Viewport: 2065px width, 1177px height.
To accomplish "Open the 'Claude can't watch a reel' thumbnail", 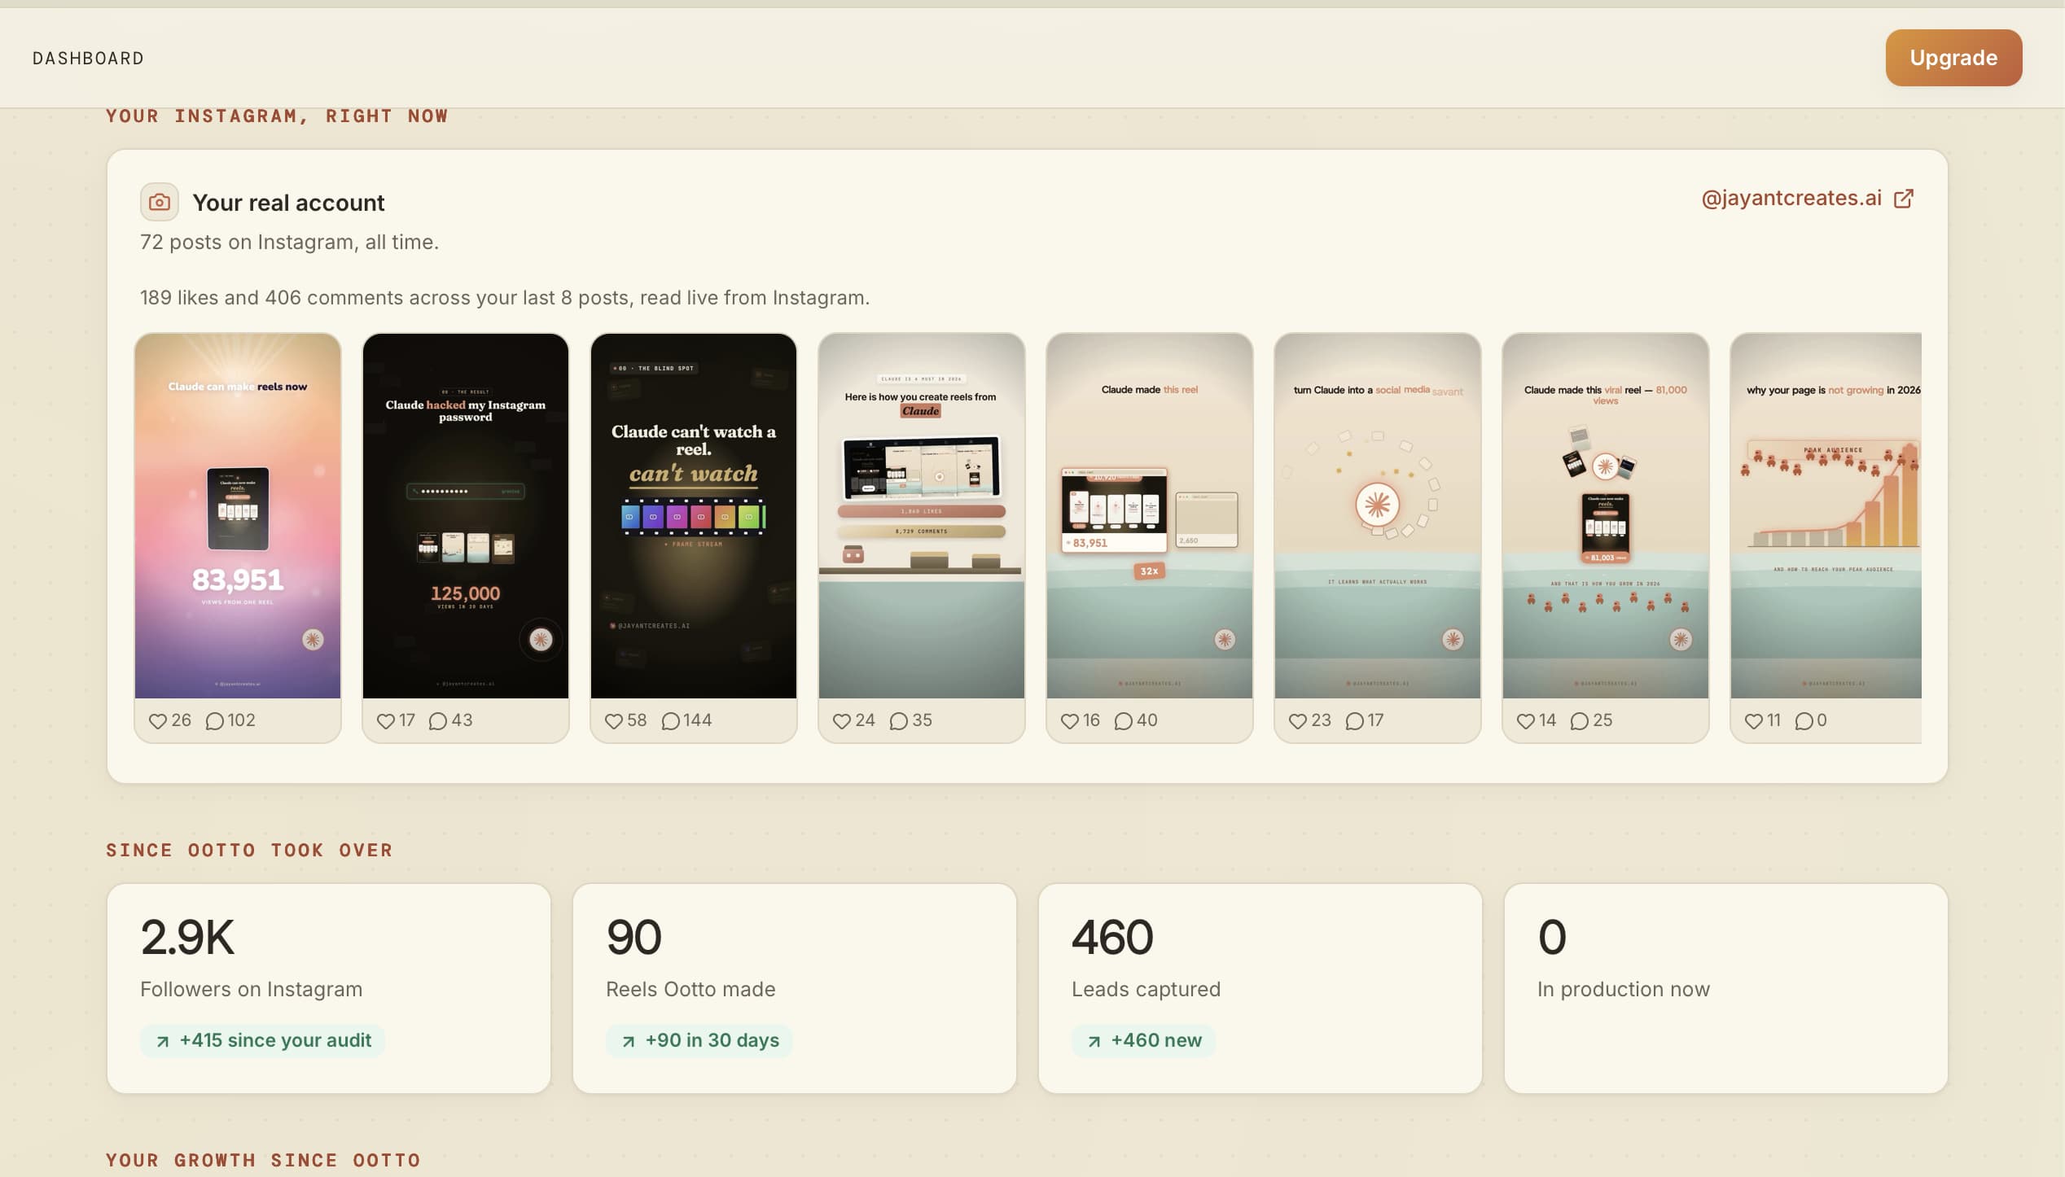I will pyautogui.click(x=694, y=515).
